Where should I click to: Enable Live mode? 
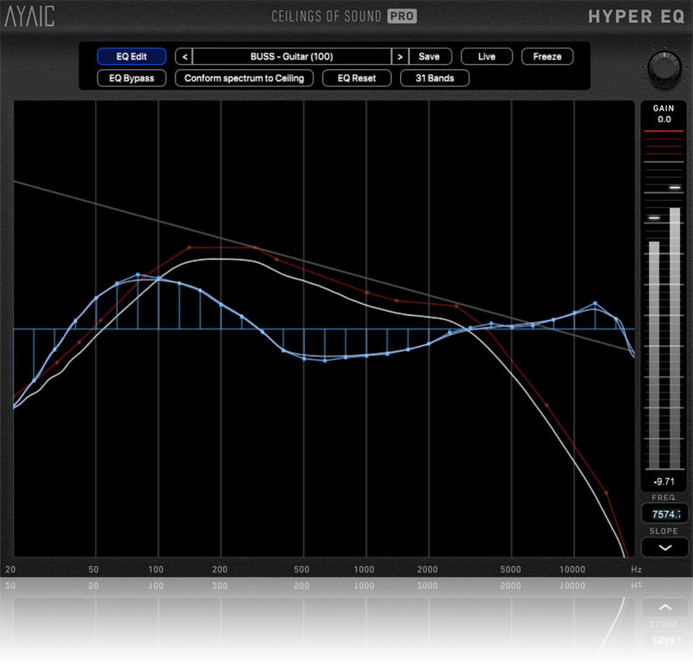(x=486, y=56)
